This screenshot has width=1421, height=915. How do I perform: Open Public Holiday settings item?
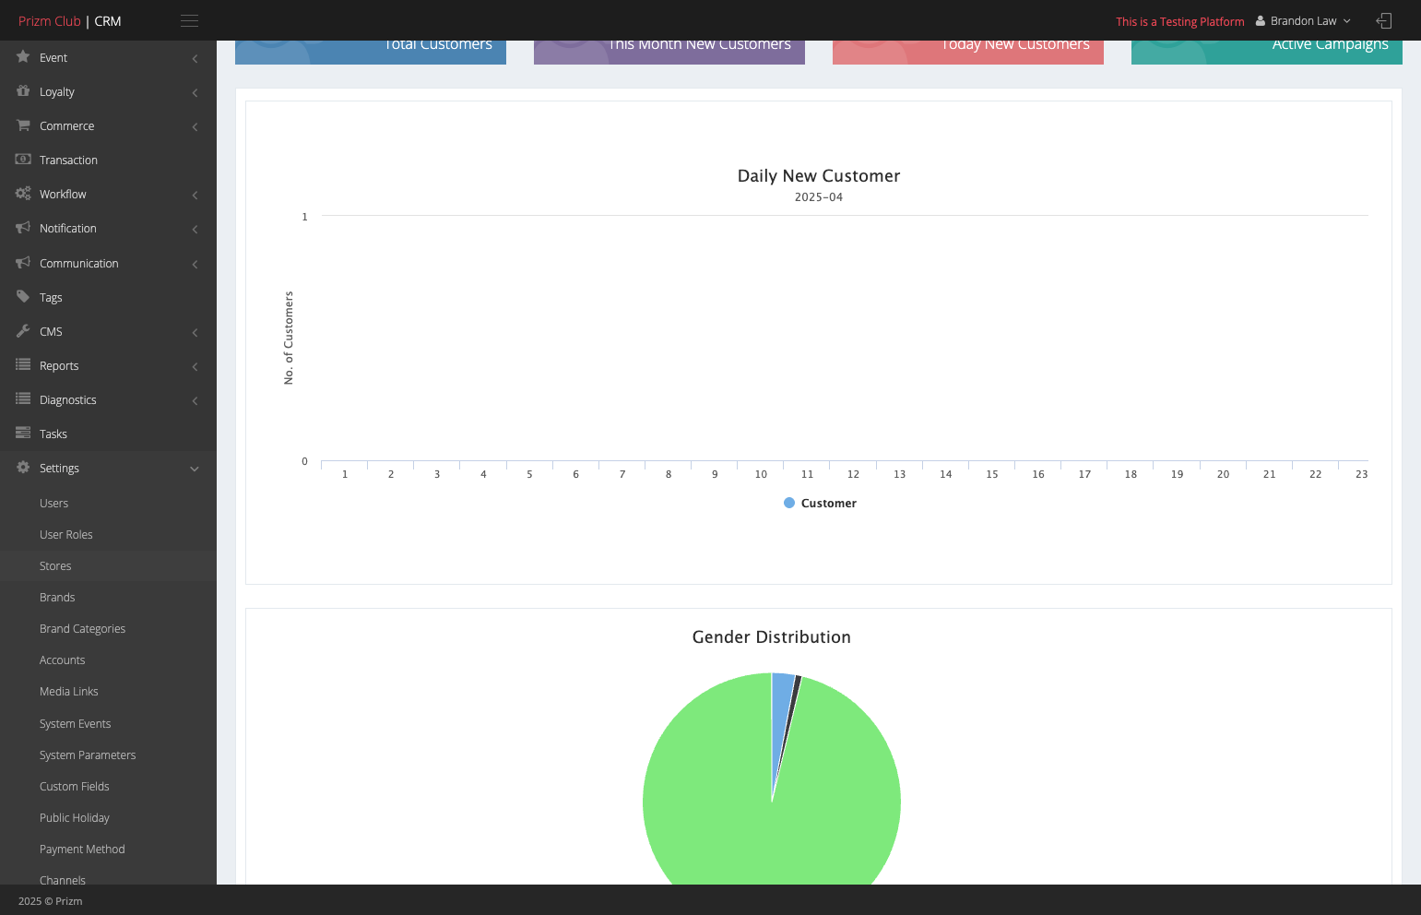[x=74, y=817]
